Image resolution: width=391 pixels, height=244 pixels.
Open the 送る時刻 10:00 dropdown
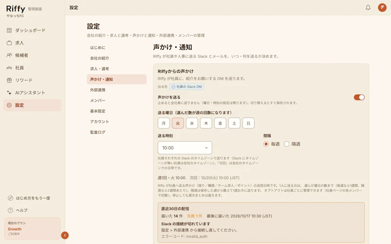(185, 148)
